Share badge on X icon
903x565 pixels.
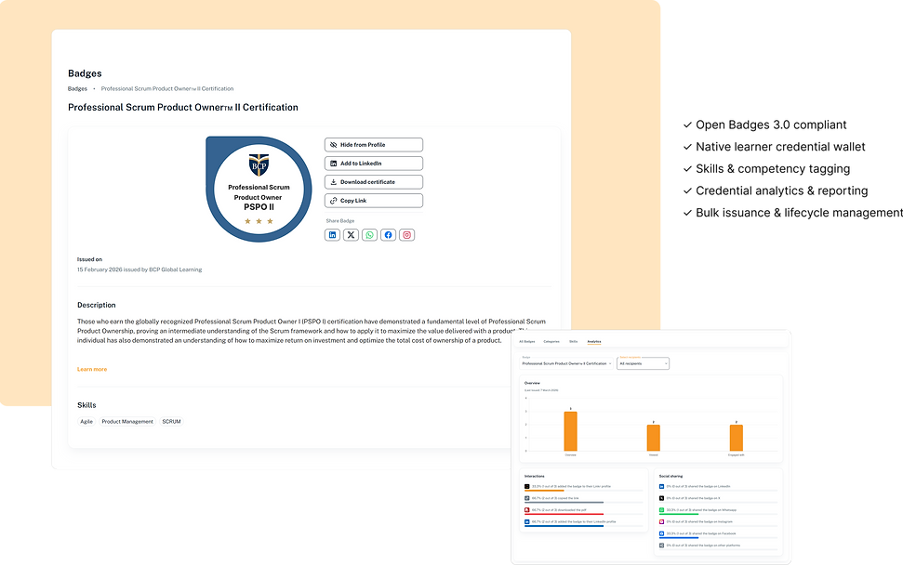coord(351,235)
